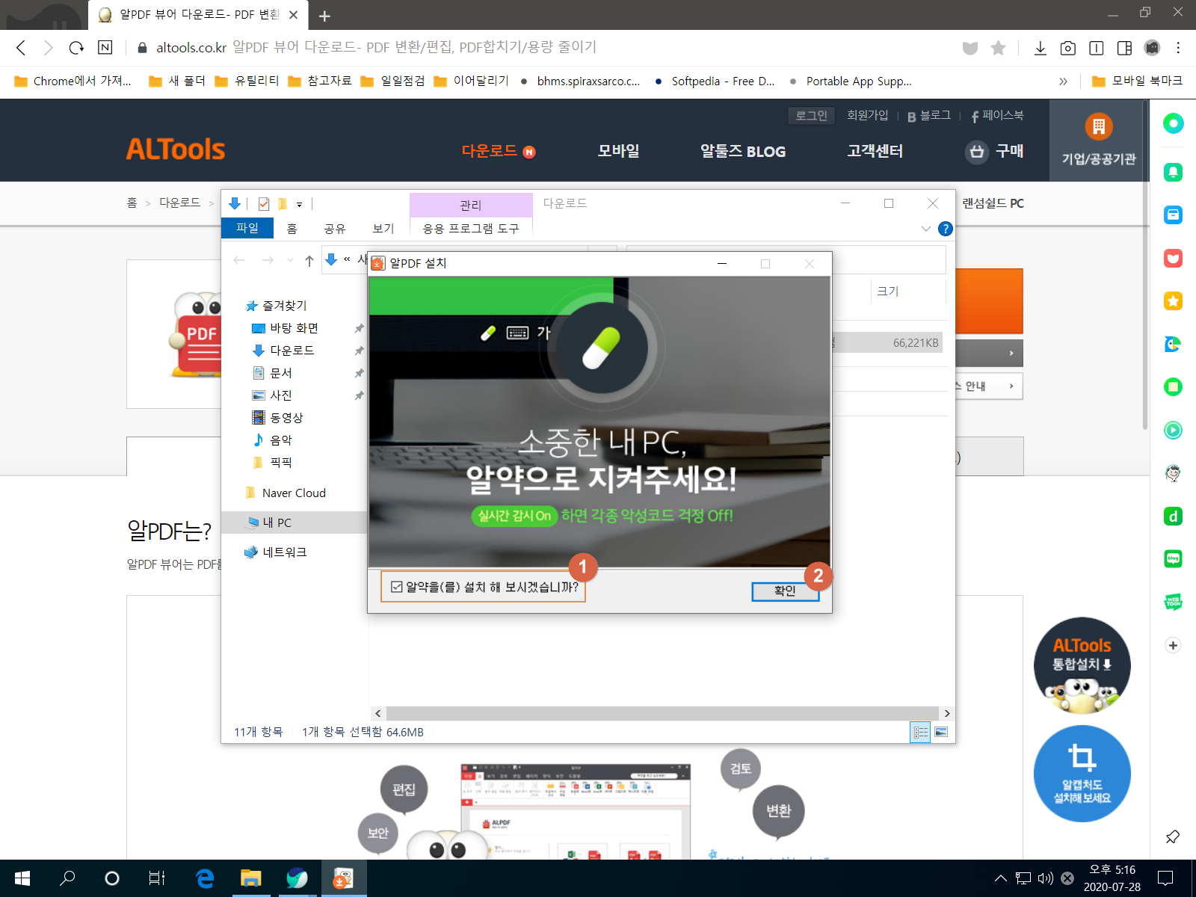
Task: Open the 참고자료 bookmarks folder
Action: [320, 81]
